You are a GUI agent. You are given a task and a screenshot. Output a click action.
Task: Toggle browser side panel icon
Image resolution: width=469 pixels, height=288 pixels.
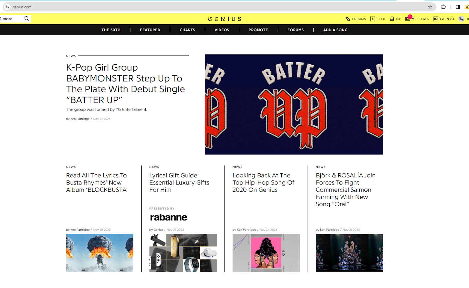pos(458,7)
